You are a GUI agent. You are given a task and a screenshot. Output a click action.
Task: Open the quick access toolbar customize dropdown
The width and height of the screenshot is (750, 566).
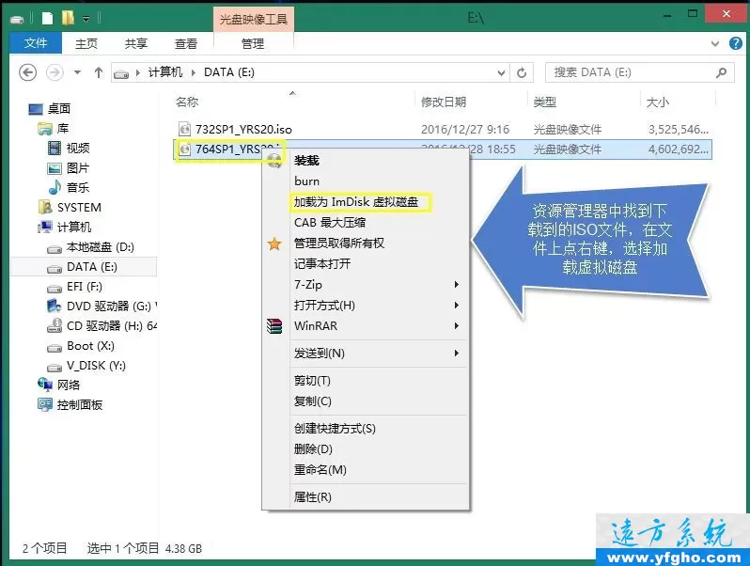coord(86,19)
